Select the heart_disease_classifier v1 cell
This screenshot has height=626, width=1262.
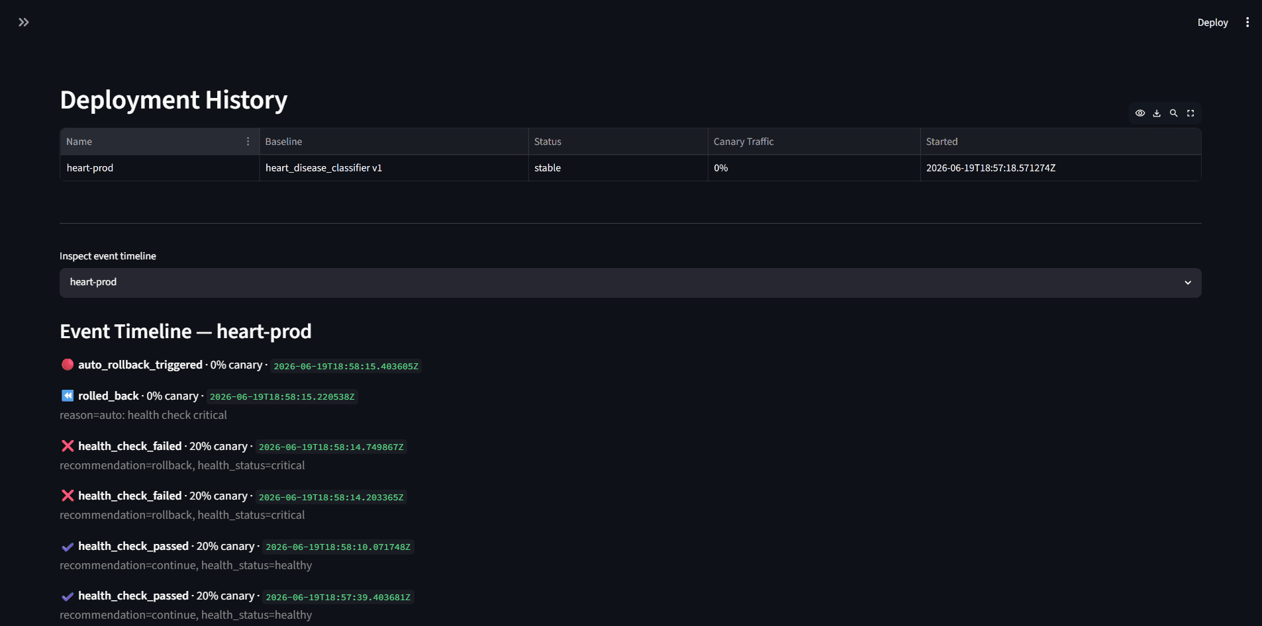coord(394,168)
